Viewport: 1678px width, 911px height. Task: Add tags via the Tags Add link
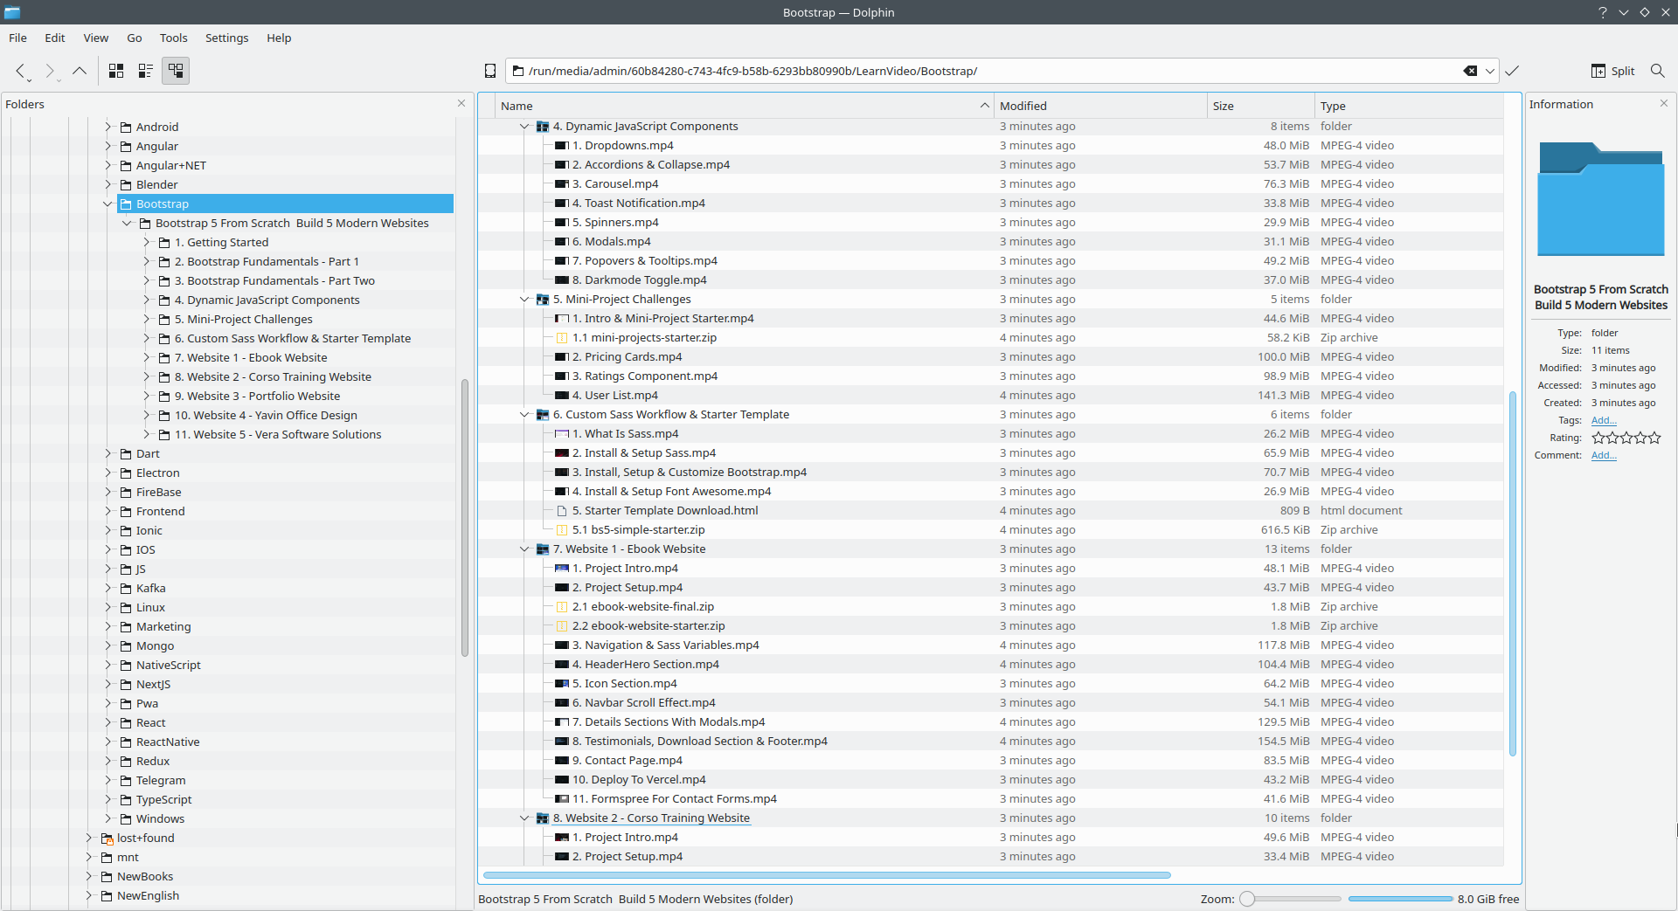1604,420
